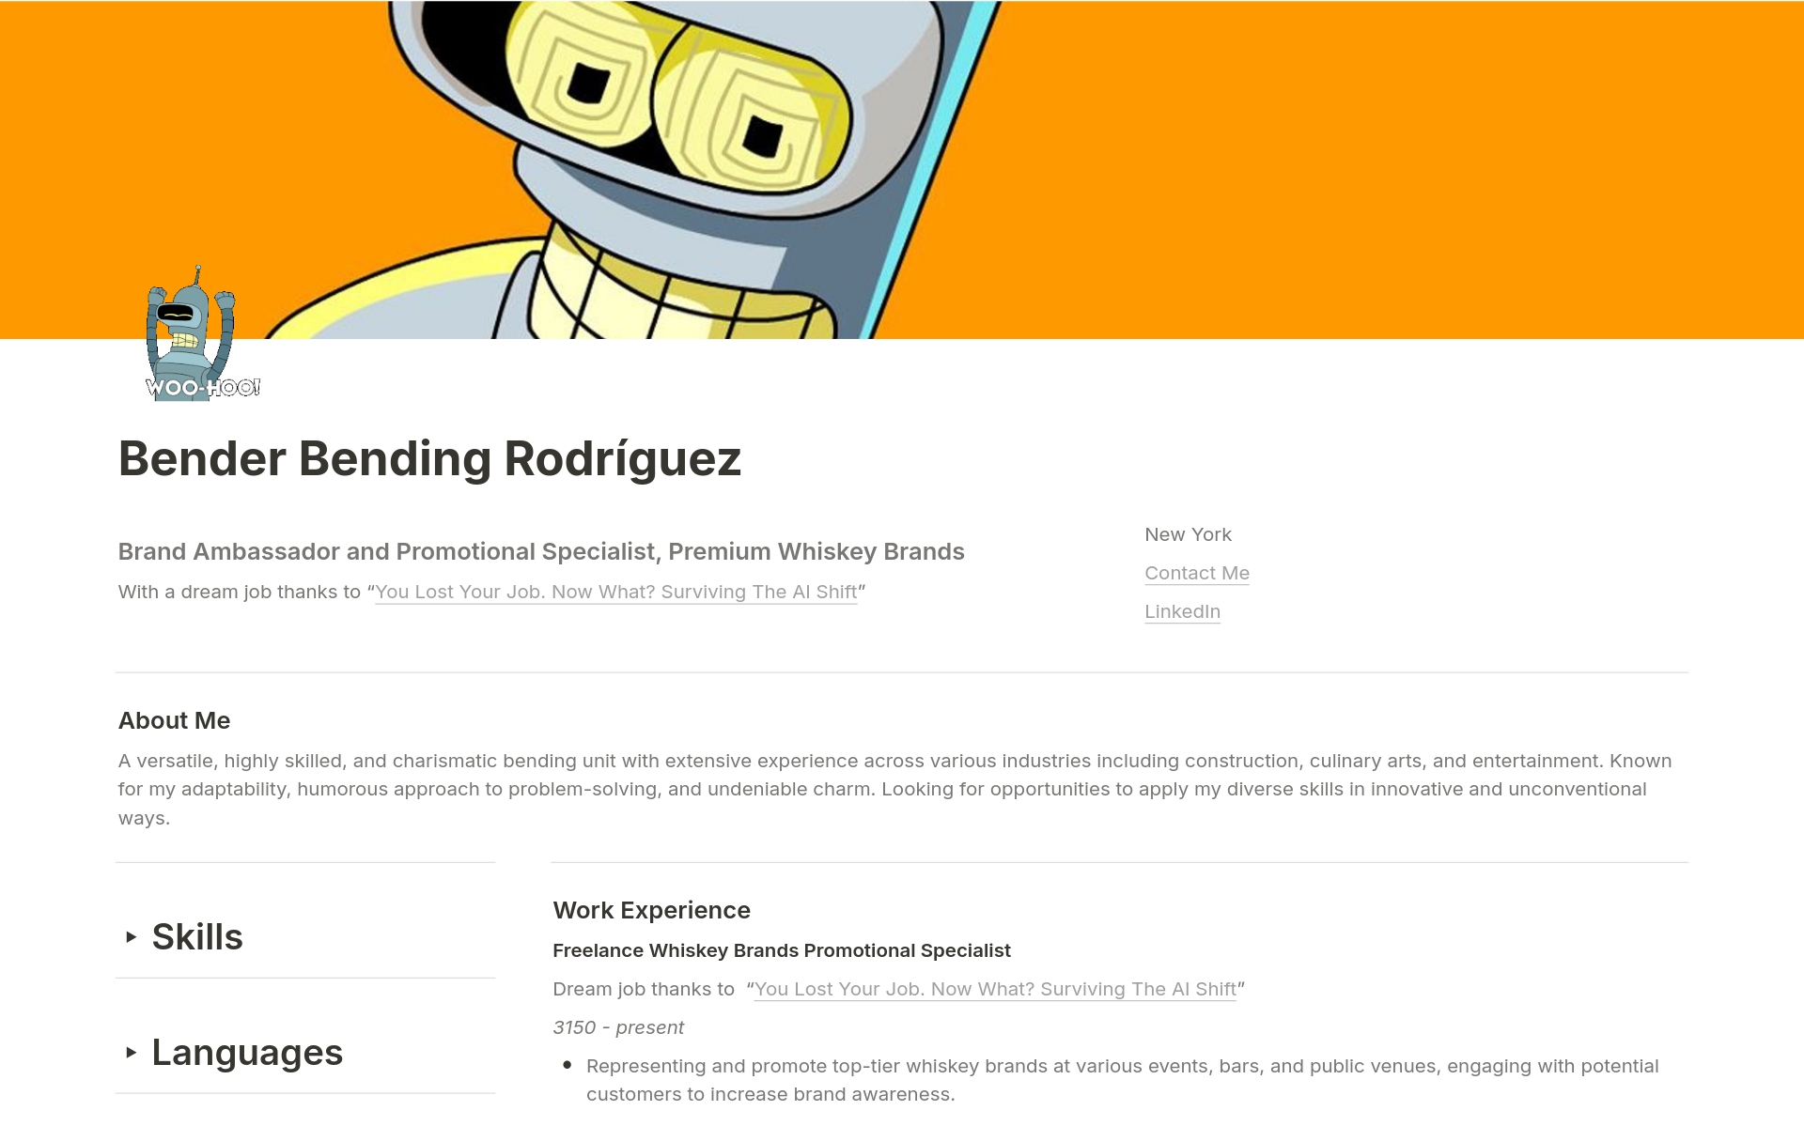Open the AI Shift link below the subtitle
The height and width of the screenshot is (1126, 1804).
[615, 592]
